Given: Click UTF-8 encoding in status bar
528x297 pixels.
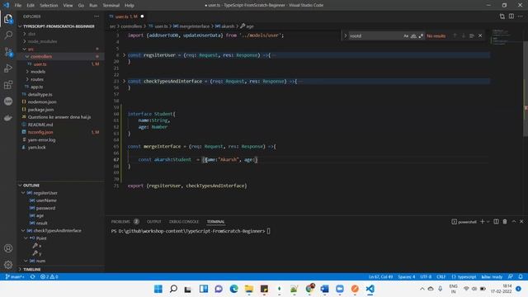Looking at the screenshot, I should pos(426,276).
